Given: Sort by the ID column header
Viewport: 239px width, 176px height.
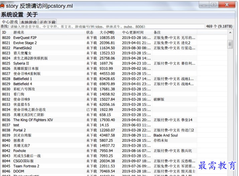Looking at the screenshot, I should pos(6,32).
